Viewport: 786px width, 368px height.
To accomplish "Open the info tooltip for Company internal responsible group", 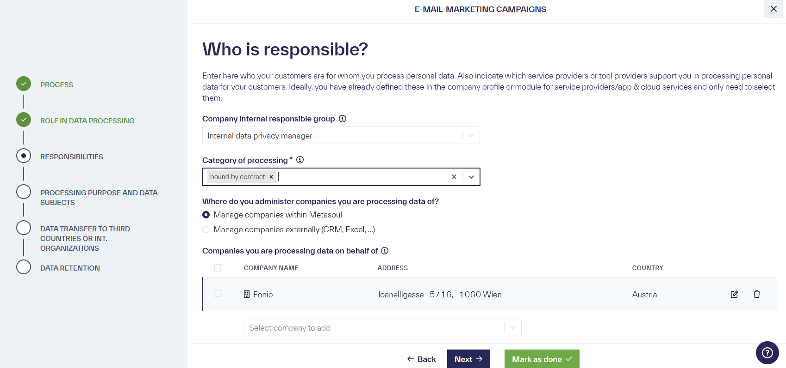I will click(342, 119).
